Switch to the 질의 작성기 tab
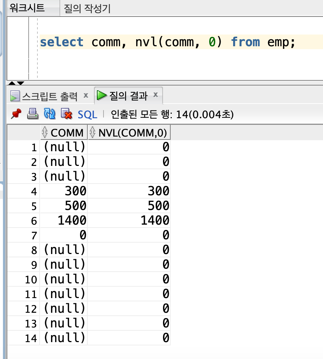The width and height of the screenshot is (323, 359). (x=87, y=9)
